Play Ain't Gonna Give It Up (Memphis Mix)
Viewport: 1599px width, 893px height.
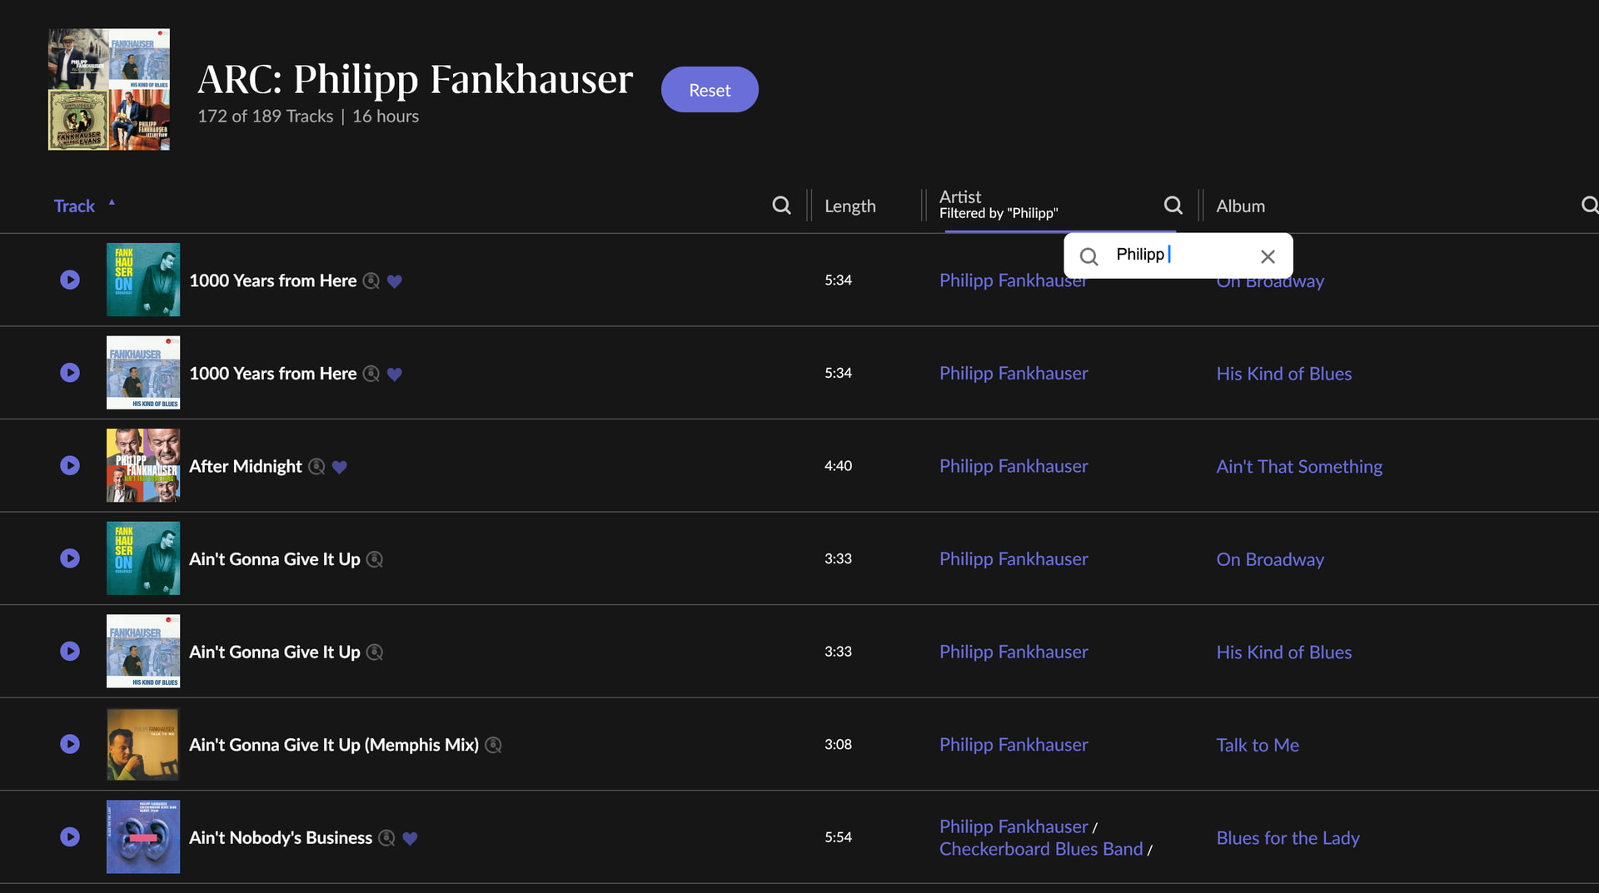coord(70,744)
